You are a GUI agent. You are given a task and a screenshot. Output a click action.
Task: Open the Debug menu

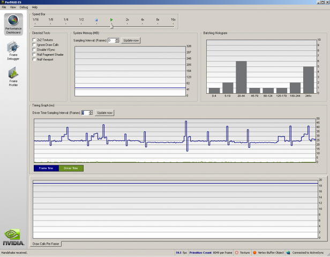[x=24, y=7]
